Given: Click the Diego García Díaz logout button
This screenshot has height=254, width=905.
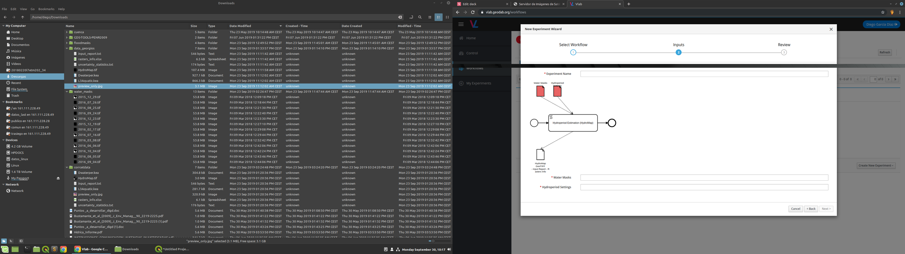Looking at the screenshot, I should (881, 25).
